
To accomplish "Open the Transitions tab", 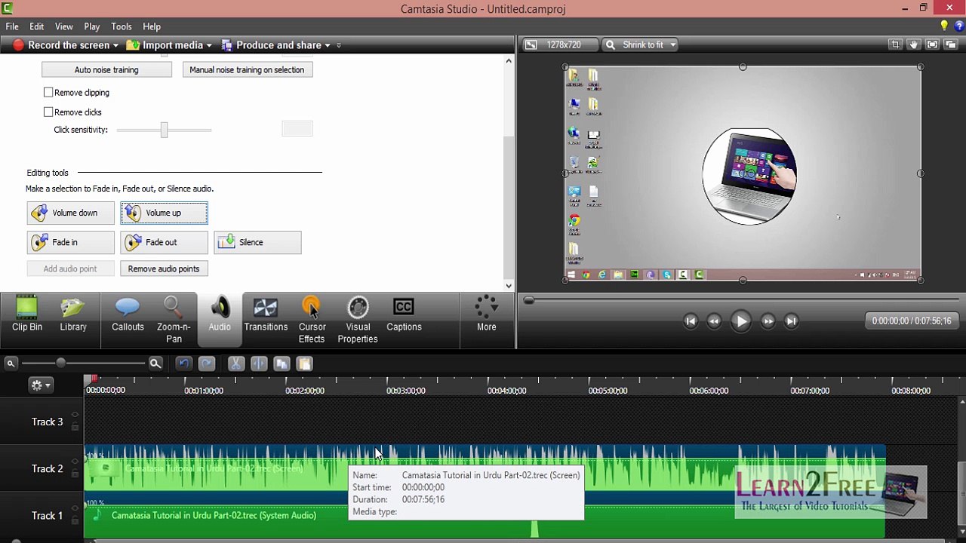I will [266, 314].
